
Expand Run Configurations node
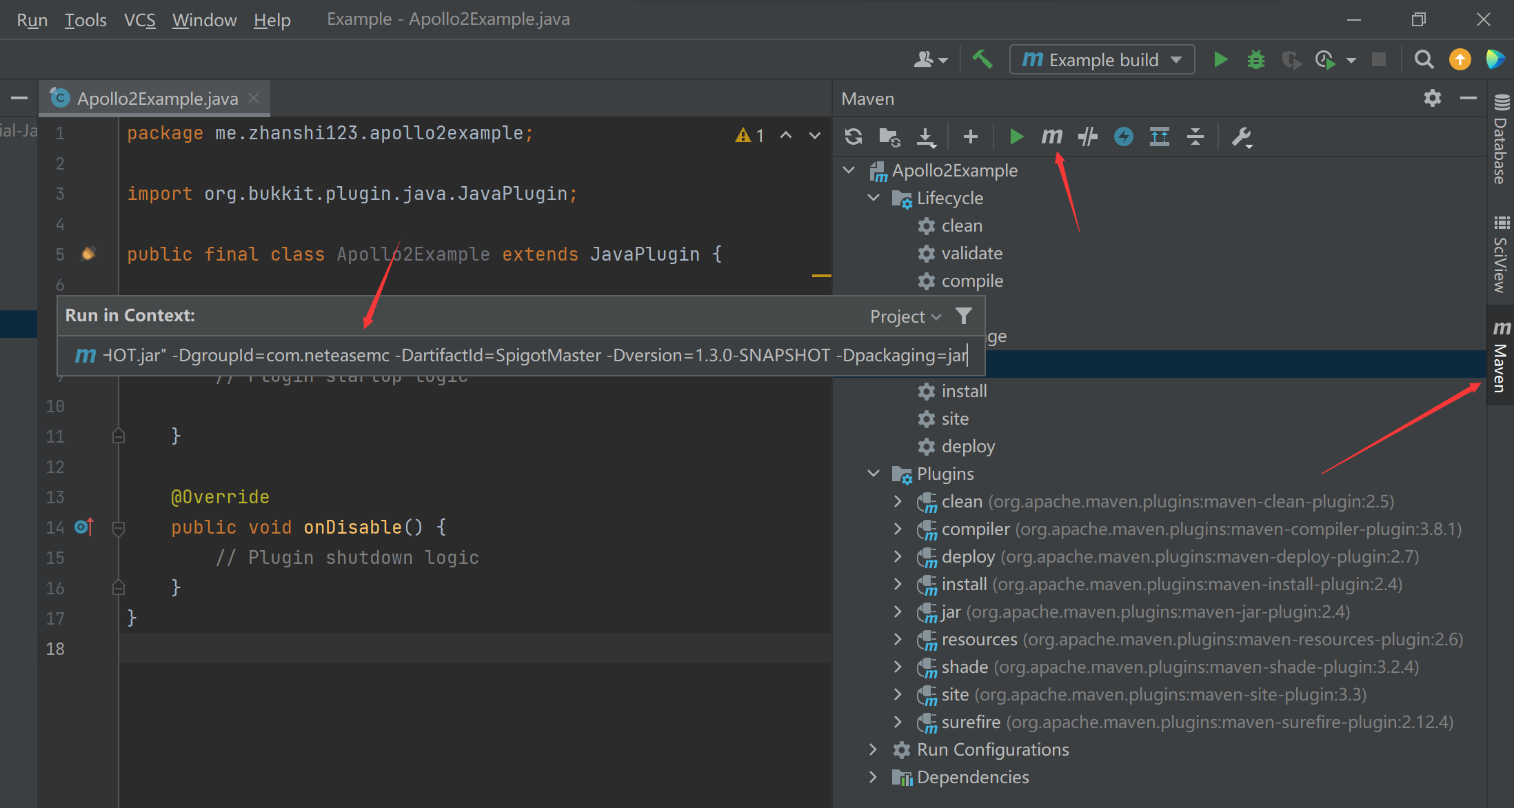[x=873, y=749]
